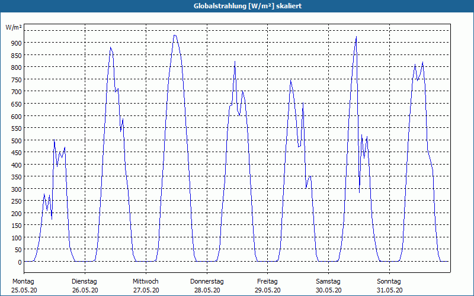Screen dimensions: 474x296
Task: Click Saturday's sharp radiation peak
Action: pos(357,37)
